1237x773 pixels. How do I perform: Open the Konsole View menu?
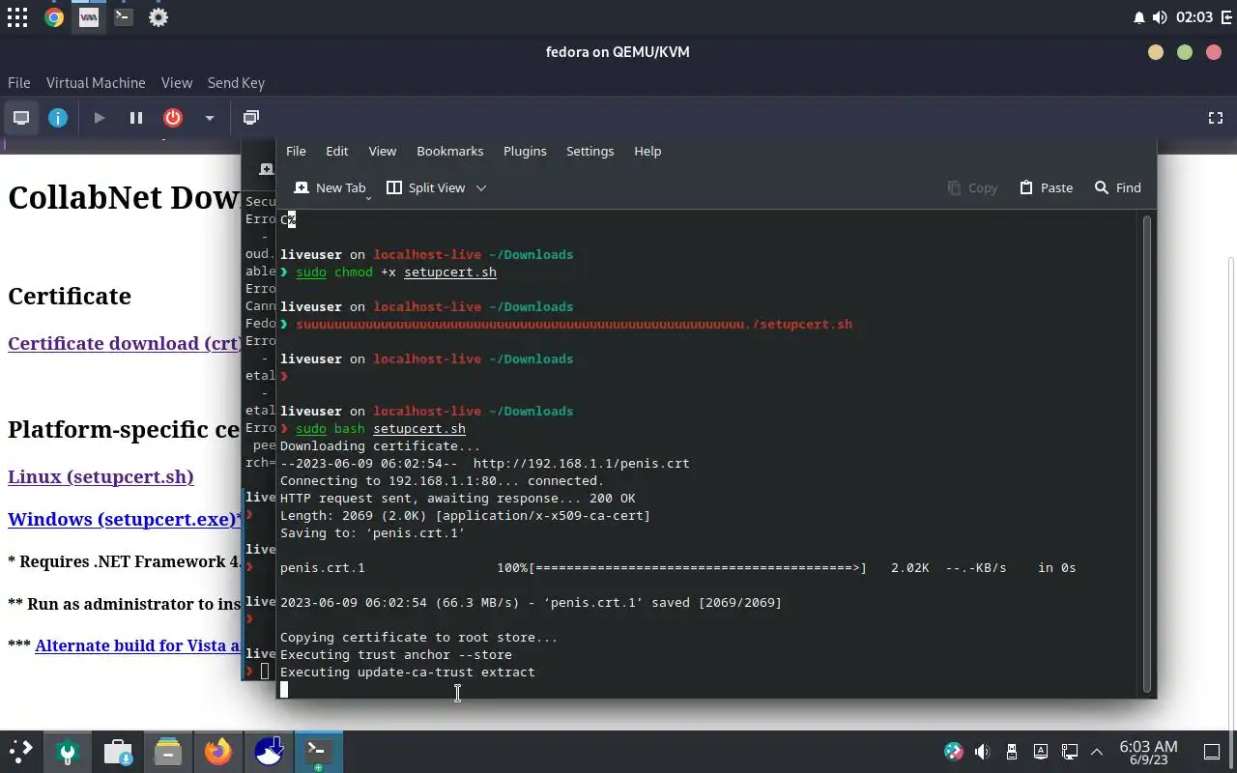(x=383, y=151)
